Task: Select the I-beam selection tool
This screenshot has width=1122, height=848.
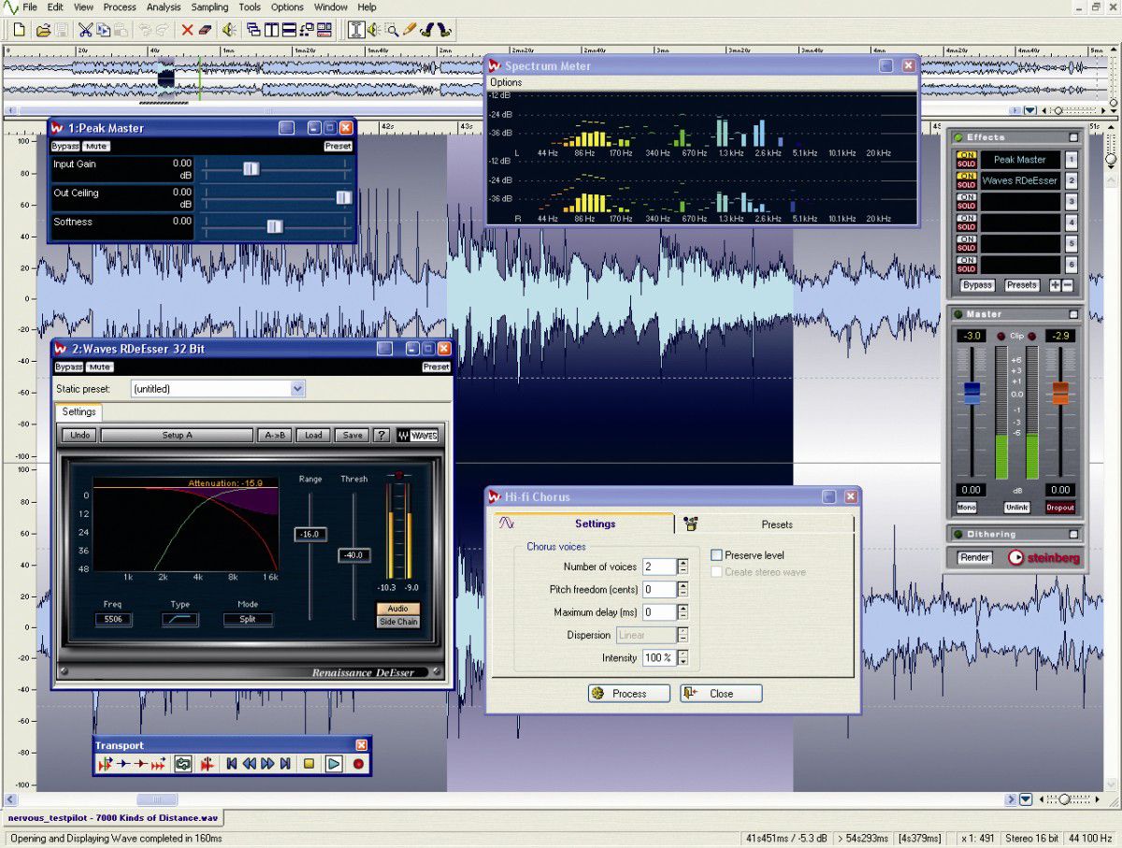Action: [x=355, y=30]
